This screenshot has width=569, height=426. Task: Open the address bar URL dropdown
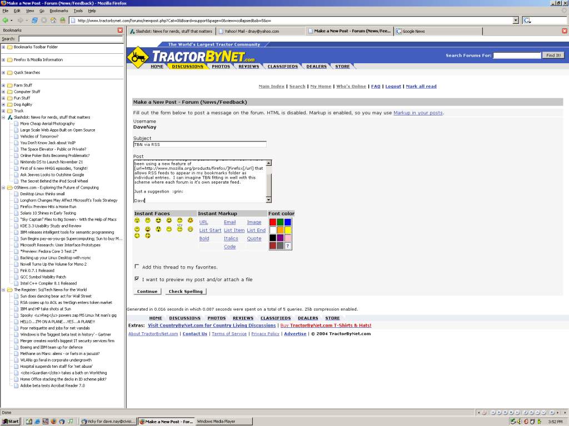(x=516, y=20)
